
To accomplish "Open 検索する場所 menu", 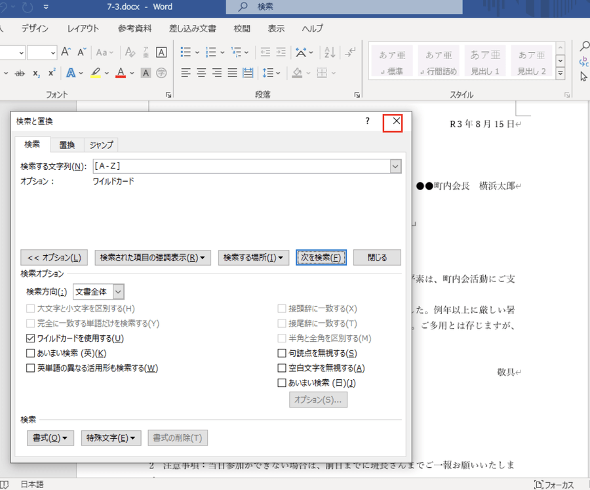I will click(x=253, y=258).
